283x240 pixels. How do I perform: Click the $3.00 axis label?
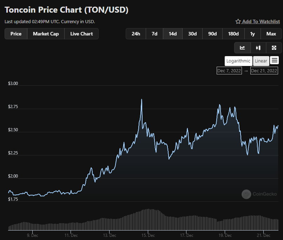(13, 84)
